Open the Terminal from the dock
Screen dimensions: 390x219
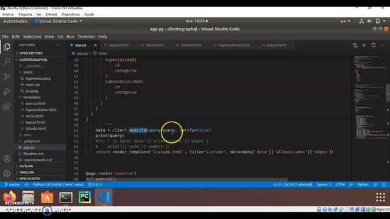(66, 197)
